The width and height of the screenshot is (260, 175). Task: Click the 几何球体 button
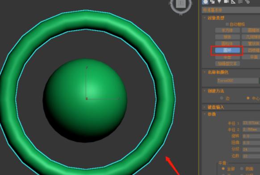[x=251, y=37]
